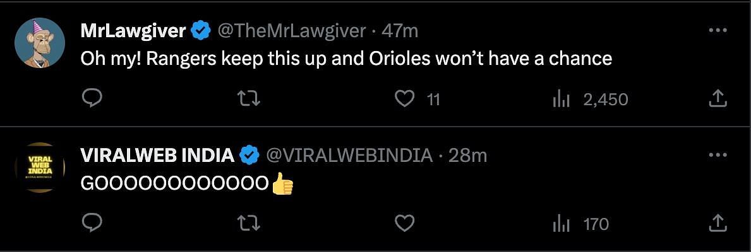This screenshot has height=252, width=751.
Task: Open the tweet's 28m timestamp
Action: (467, 154)
